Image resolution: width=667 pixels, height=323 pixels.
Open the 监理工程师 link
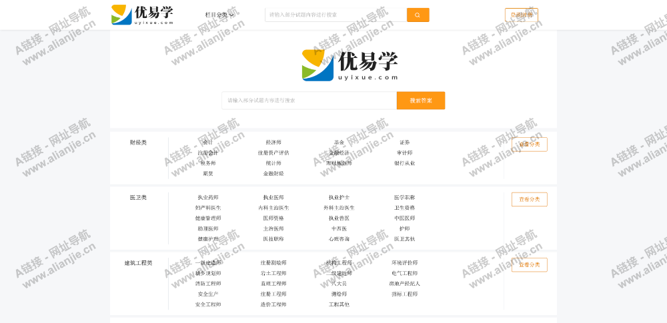[273, 284]
